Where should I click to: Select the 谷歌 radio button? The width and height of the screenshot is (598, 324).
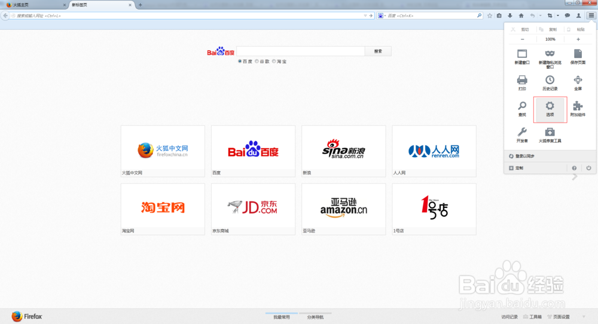coord(257,61)
